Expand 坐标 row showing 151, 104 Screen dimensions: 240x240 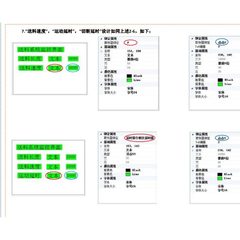[101, 51]
